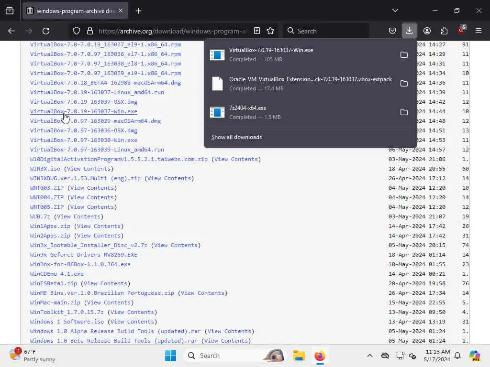Open Win9x Geforce Drivers NV8269.EXE

[x=83, y=255]
